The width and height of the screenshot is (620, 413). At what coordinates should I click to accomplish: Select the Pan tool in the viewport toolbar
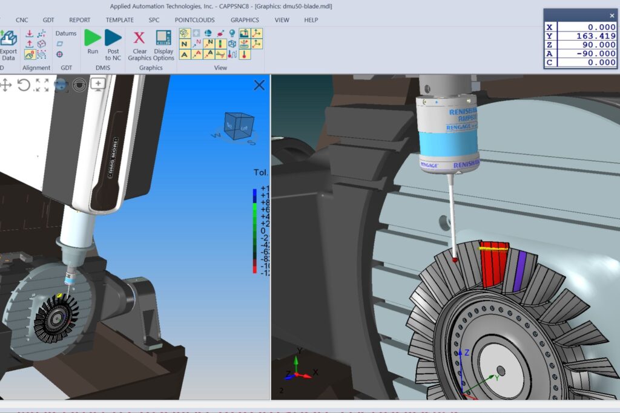click(x=5, y=85)
